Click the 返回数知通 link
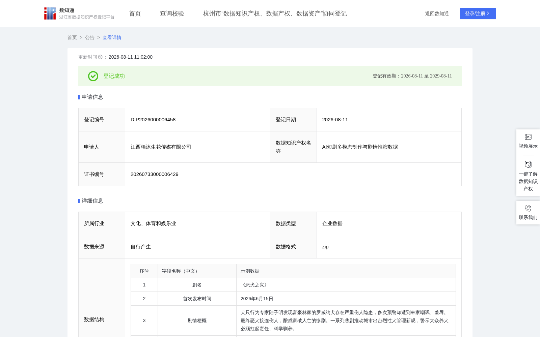The height and width of the screenshot is (337, 540). pos(437,13)
